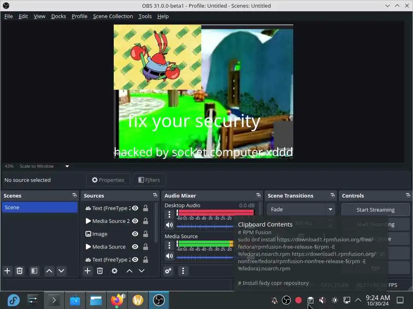Add a source with the Sources plus icon
Viewport: 413px width, 309px height.
coord(88,271)
